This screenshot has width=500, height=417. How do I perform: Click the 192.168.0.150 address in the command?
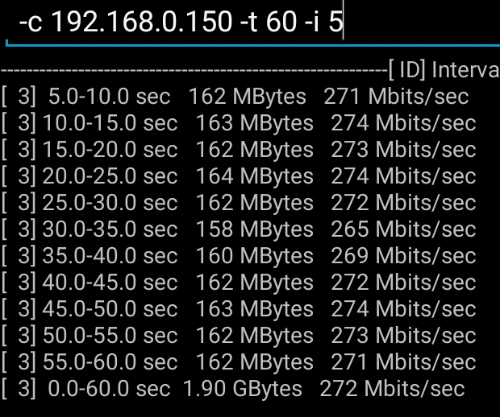142,22
